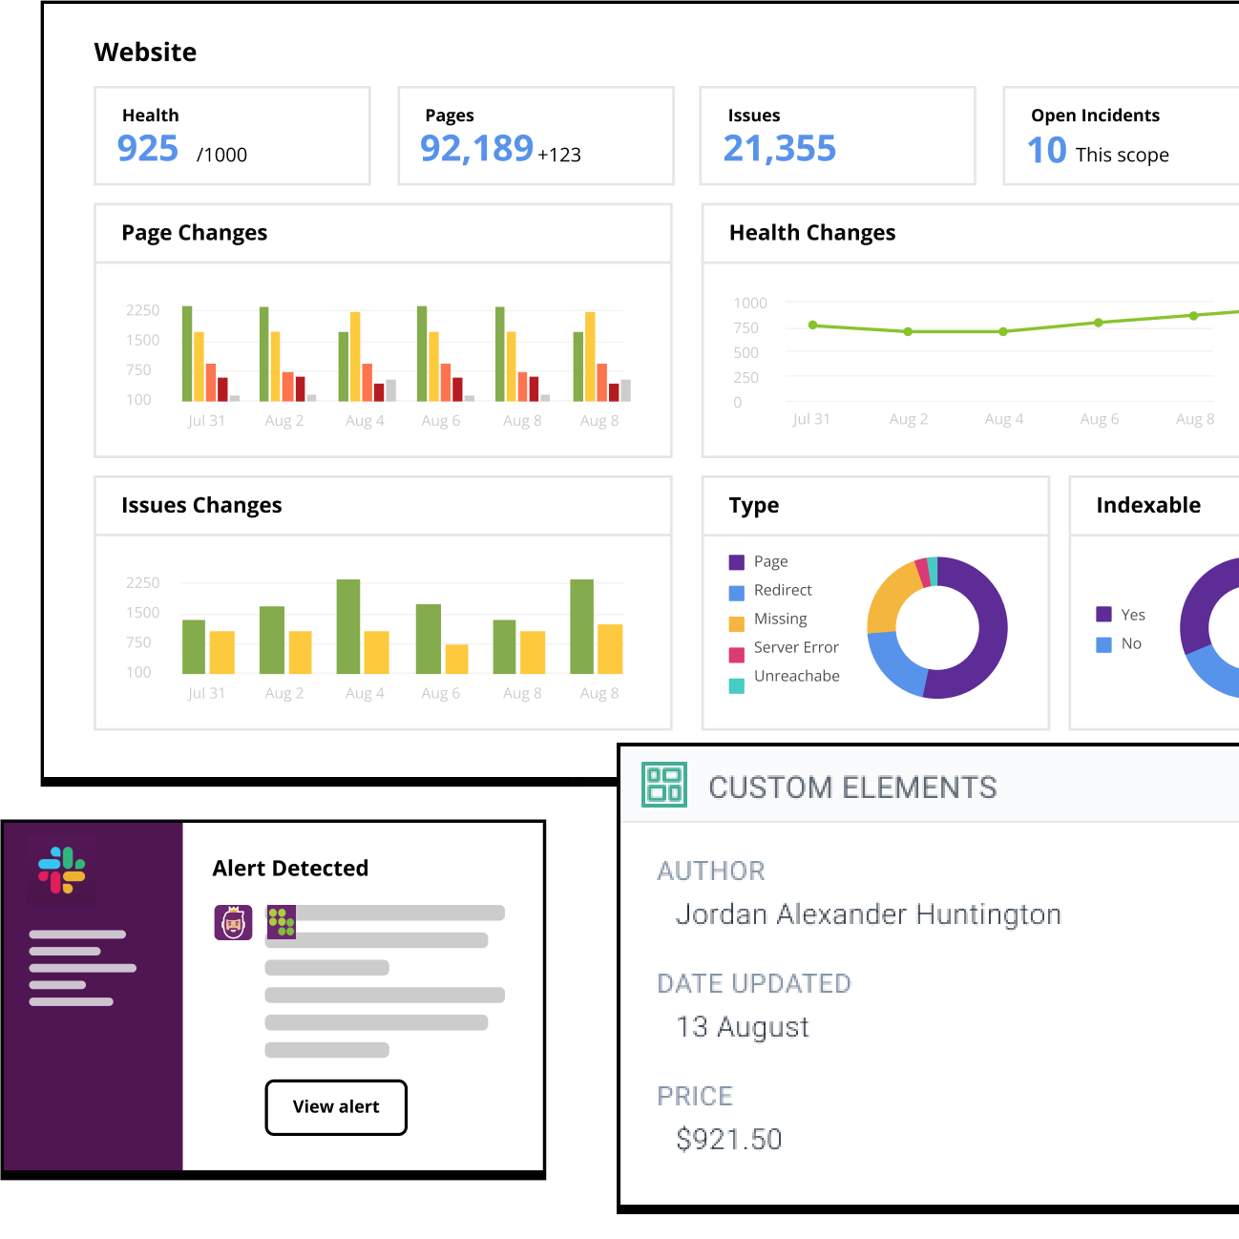1239x1239 pixels.
Task: Click the green dots app icon
Action: [281, 921]
